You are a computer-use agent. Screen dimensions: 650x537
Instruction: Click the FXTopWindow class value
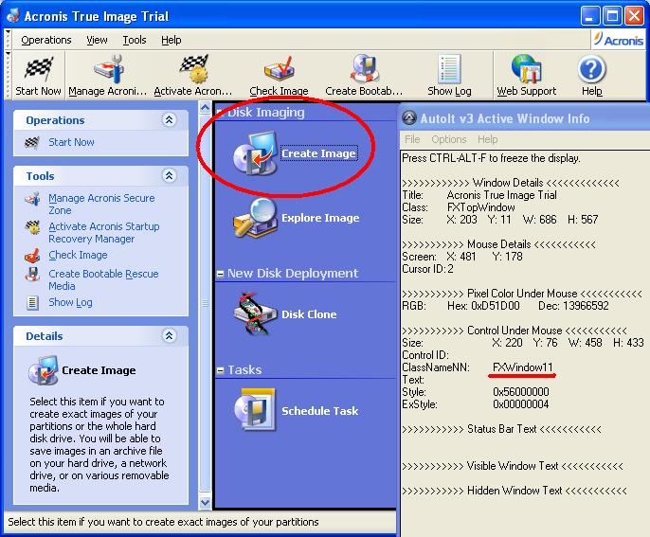[481, 206]
